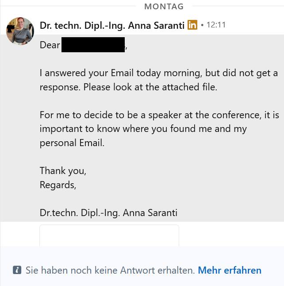This screenshot has width=284, height=286.
Task: Click "Please look at the attached file" text
Action: pos(150,87)
